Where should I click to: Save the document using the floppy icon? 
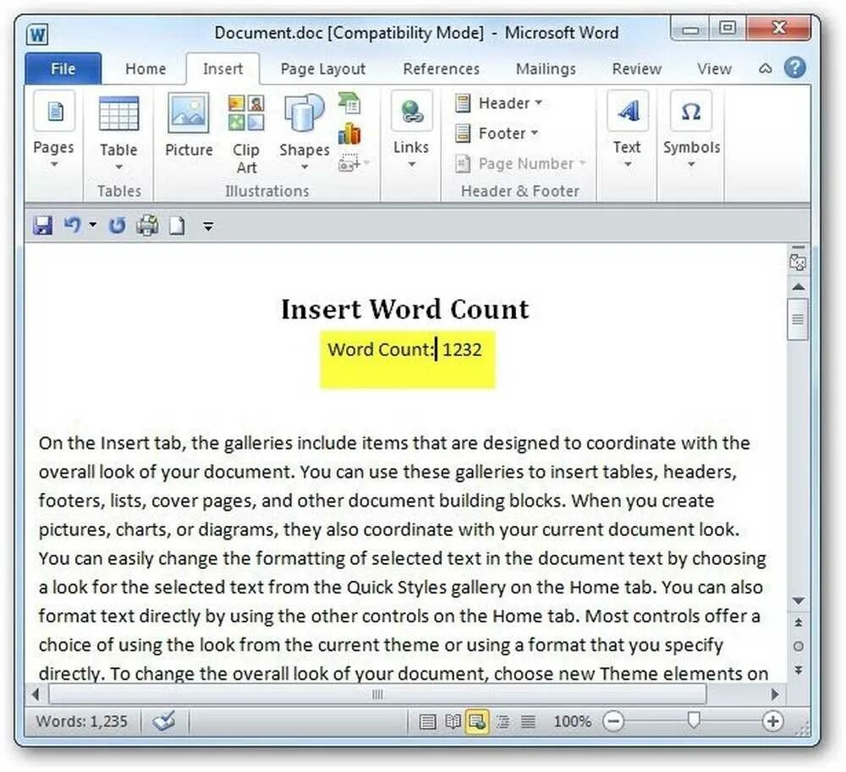42,226
